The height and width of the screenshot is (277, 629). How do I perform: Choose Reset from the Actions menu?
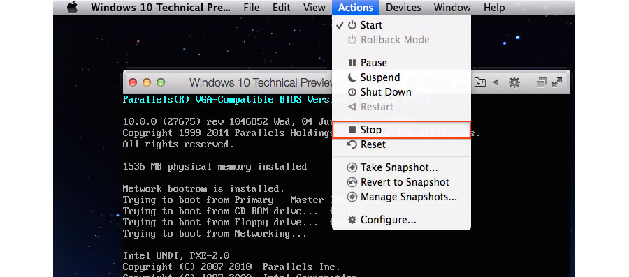[x=401, y=144]
